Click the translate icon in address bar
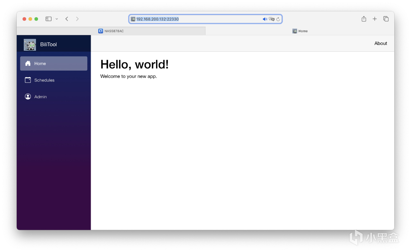The width and height of the screenshot is (411, 252). click(x=272, y=19)
